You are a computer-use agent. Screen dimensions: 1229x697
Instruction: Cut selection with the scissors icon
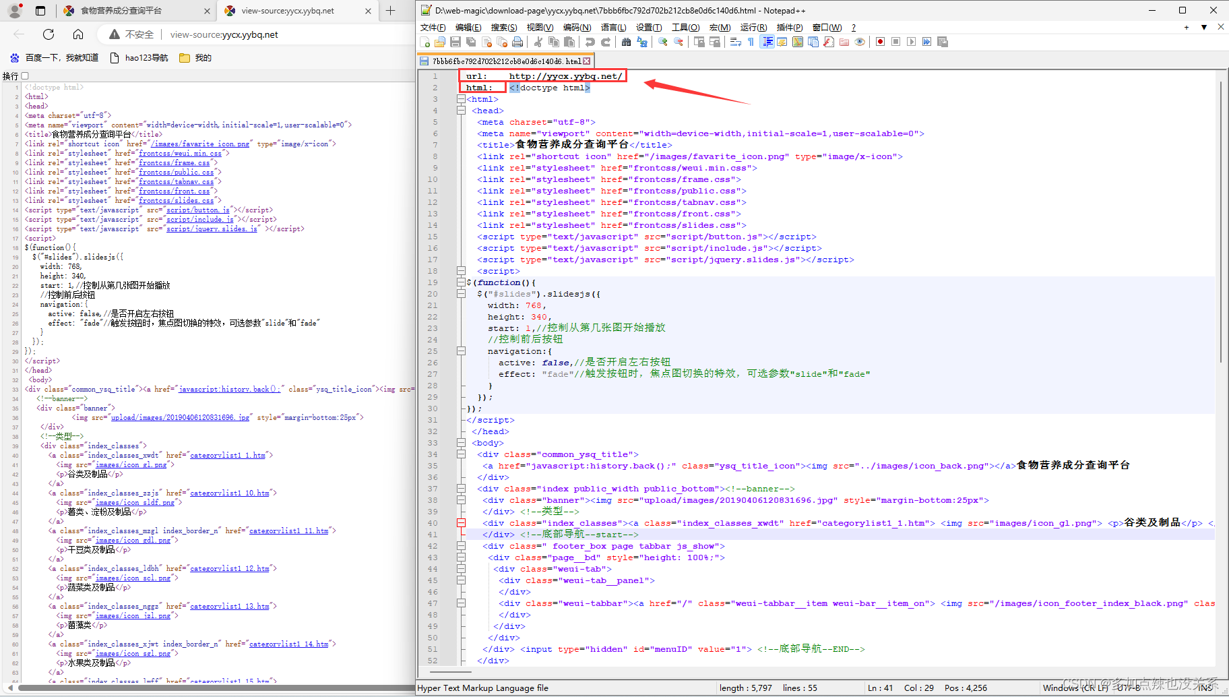point(538,42)
